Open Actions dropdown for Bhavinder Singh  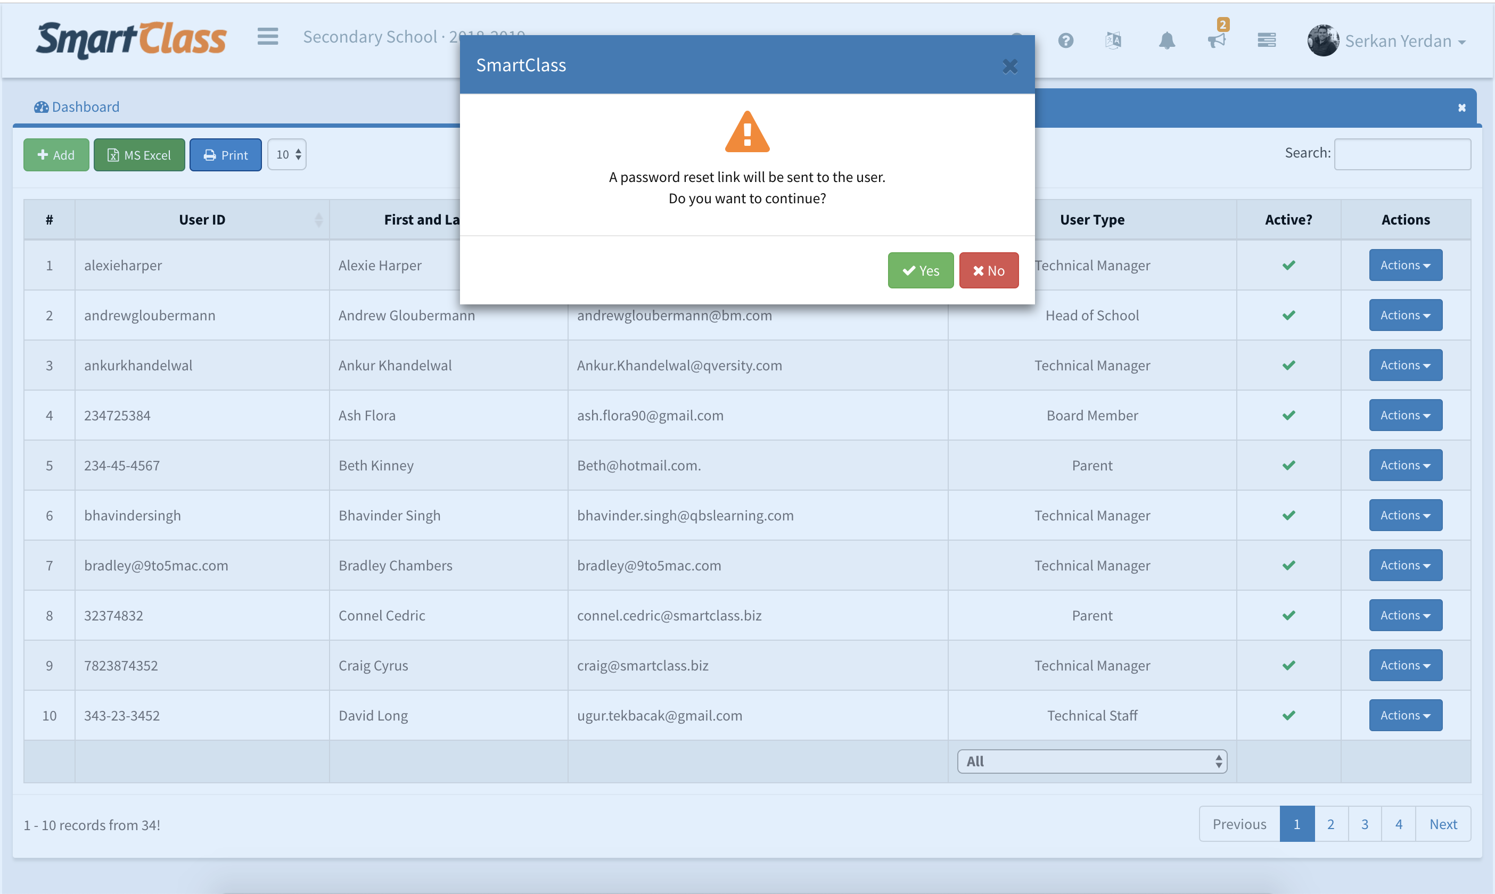pos(1405,515)
